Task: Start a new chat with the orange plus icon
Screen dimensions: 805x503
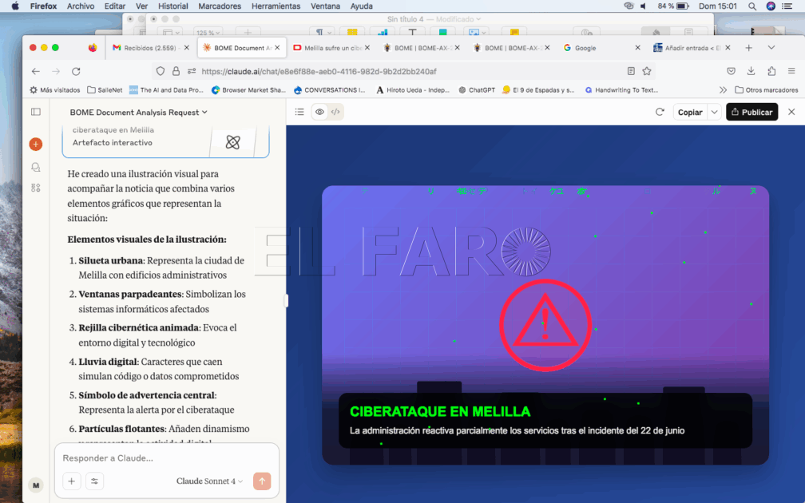Action: (36, 145)
